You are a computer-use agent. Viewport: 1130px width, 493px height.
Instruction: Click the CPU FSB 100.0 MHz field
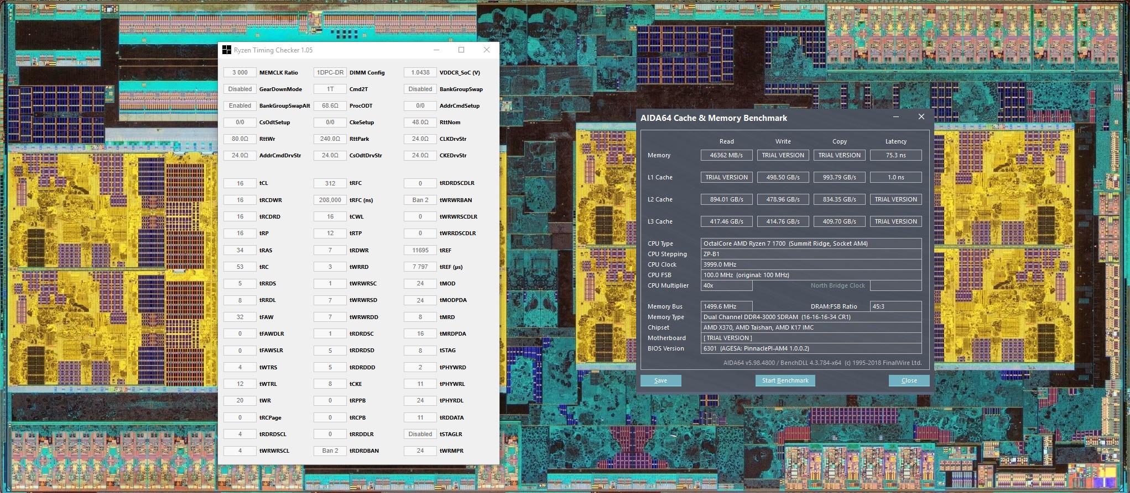tap(811, 275)
